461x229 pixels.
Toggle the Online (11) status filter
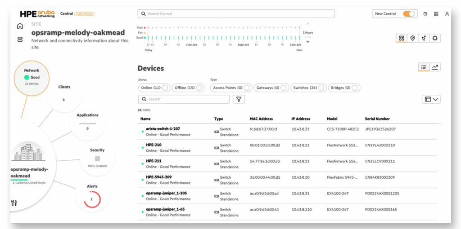click(154, 88)
